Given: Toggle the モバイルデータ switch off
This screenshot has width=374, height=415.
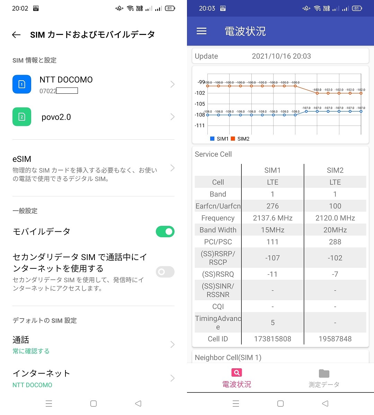Looking at the screenshot, I should click(165, 232).
